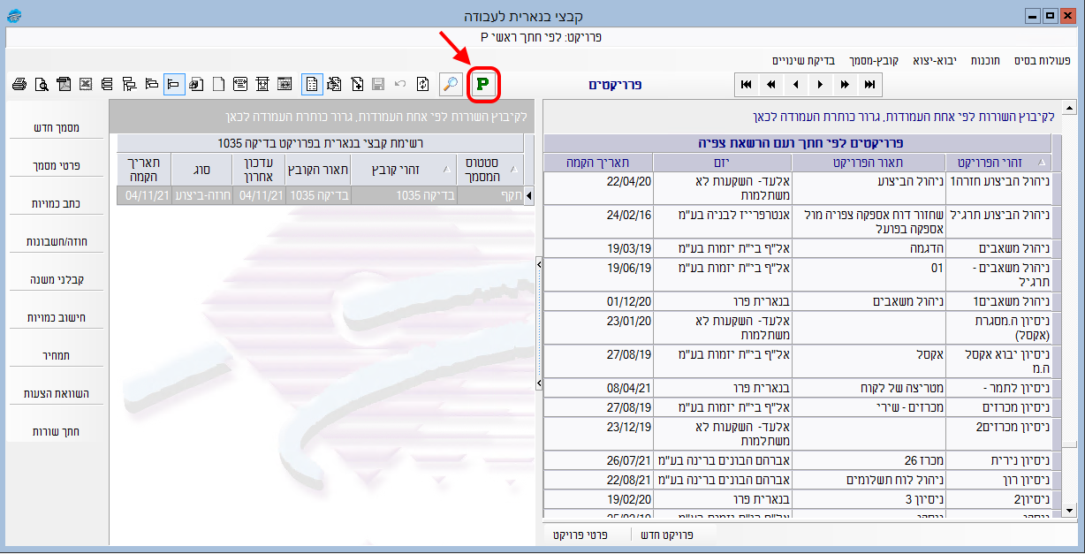The width and height of the screenshot is (1085, 554).
Task: Click the printer icon in toolbar
Action: 19,84
